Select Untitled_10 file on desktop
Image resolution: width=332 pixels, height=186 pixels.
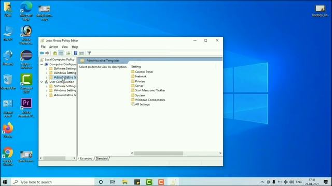pyautogui.click(x=320, y=10)
